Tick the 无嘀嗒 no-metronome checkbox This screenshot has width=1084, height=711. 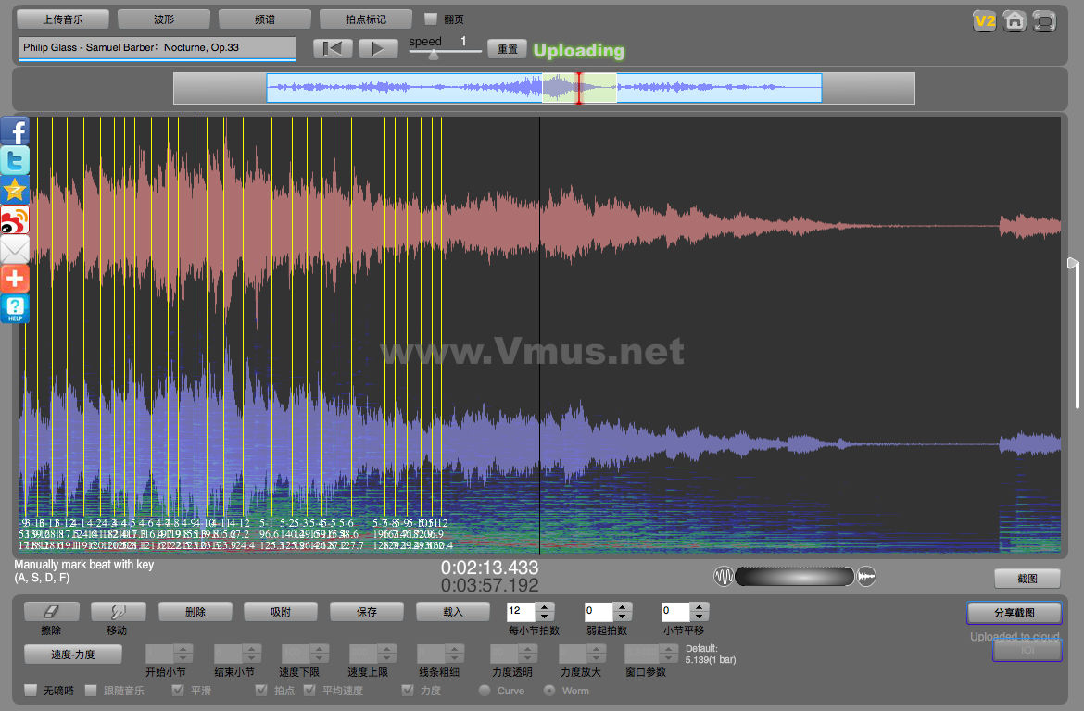[x=31, y=691]
